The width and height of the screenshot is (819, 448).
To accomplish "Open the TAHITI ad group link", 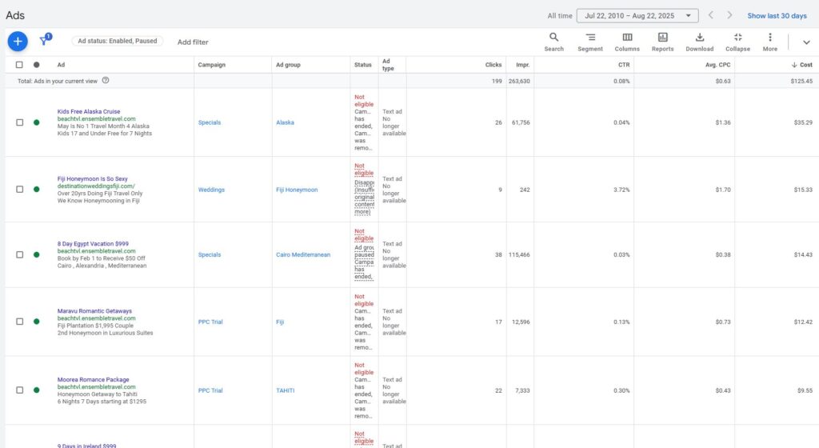I will point(286,390).
